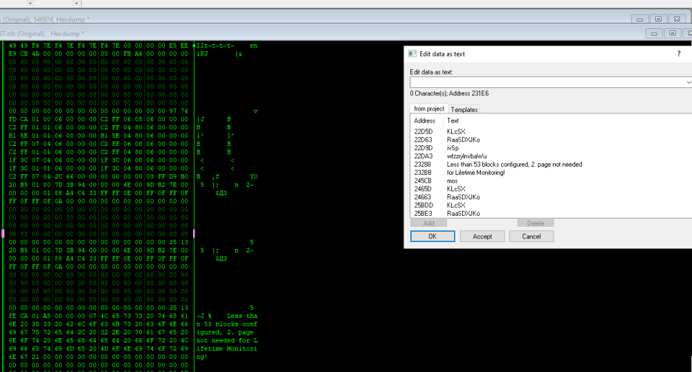Select the list row at address 24663
The width and height of the screenshot is (692, 372).
552,197
